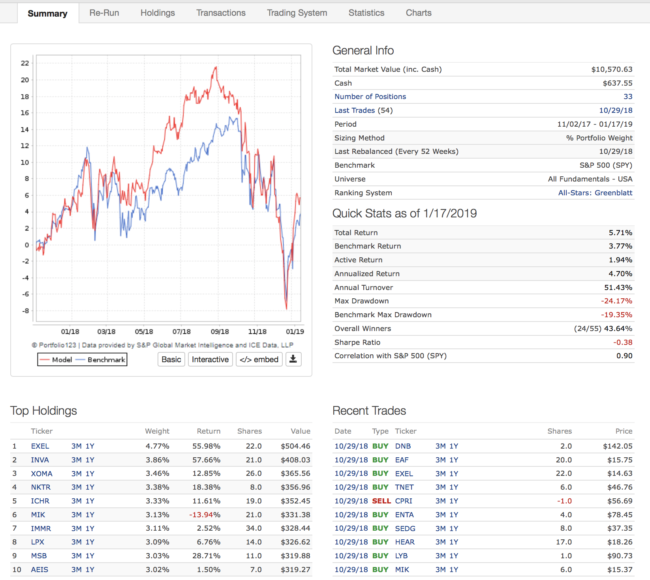Open the Number of Positions link

(370, 97)
